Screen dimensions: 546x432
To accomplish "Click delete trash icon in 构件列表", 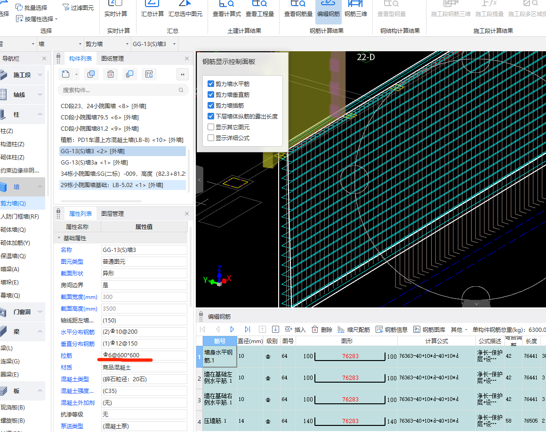I will [x=111, y=74].
